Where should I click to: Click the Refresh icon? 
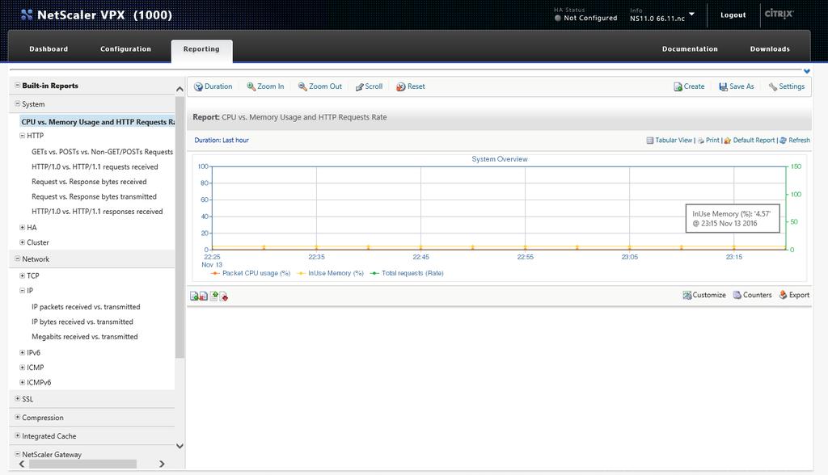[783, 141]
